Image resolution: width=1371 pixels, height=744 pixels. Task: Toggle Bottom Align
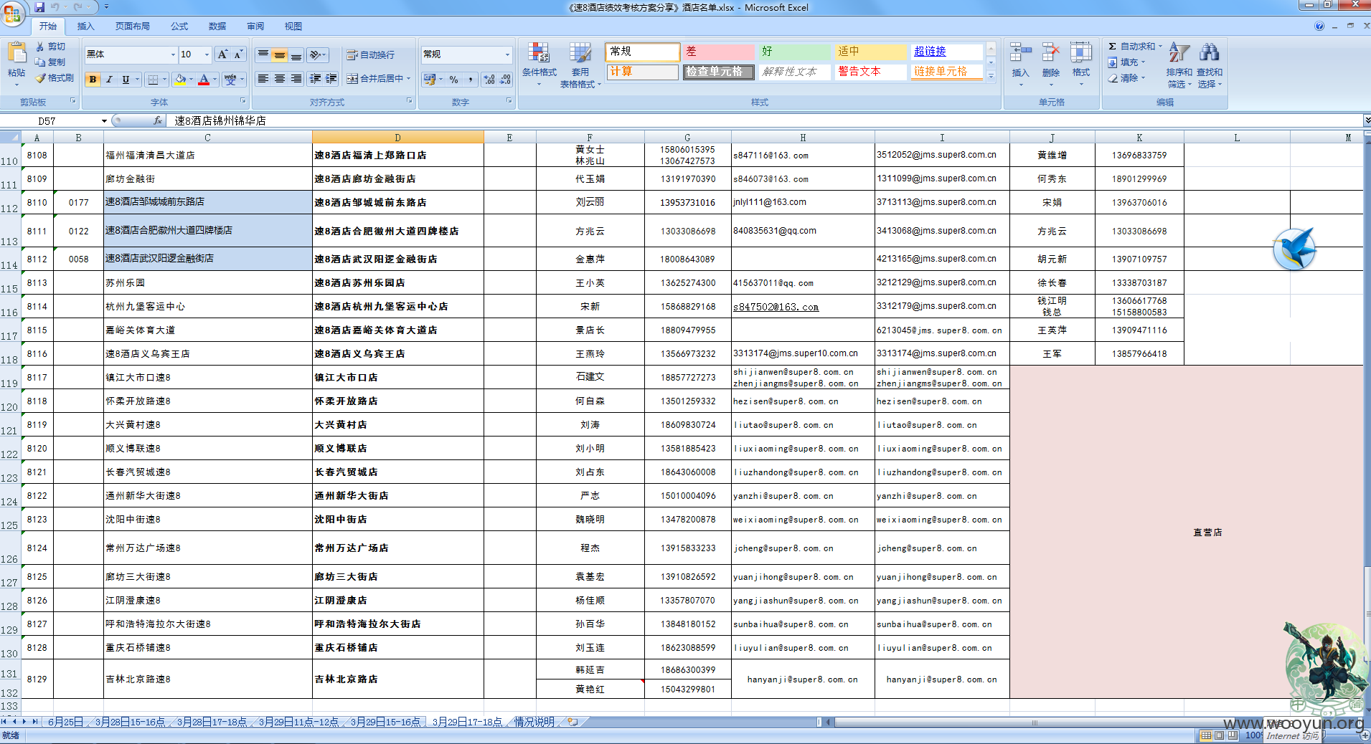pos(296,54)
